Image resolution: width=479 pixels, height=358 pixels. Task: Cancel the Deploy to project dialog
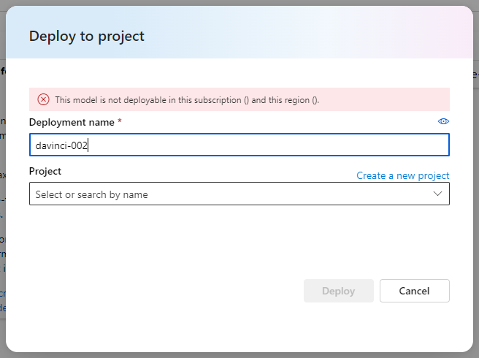[414, 291]
